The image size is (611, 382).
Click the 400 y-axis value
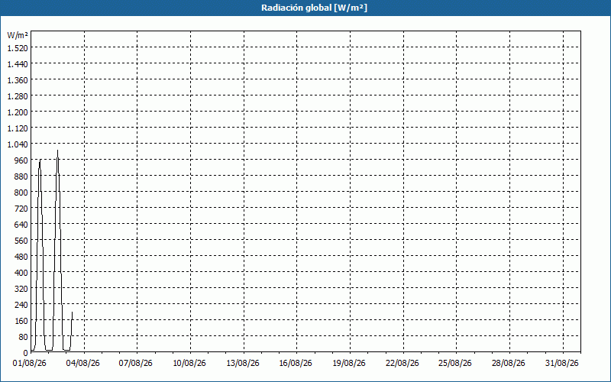(21, 273)
